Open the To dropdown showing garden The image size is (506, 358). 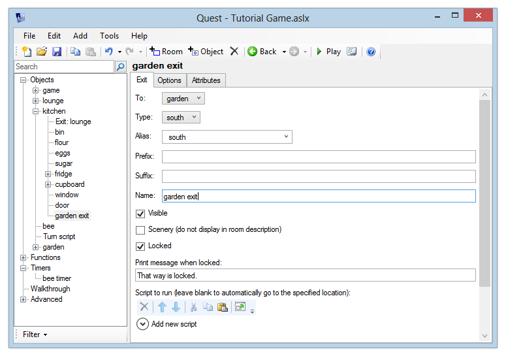click(183, 99)
